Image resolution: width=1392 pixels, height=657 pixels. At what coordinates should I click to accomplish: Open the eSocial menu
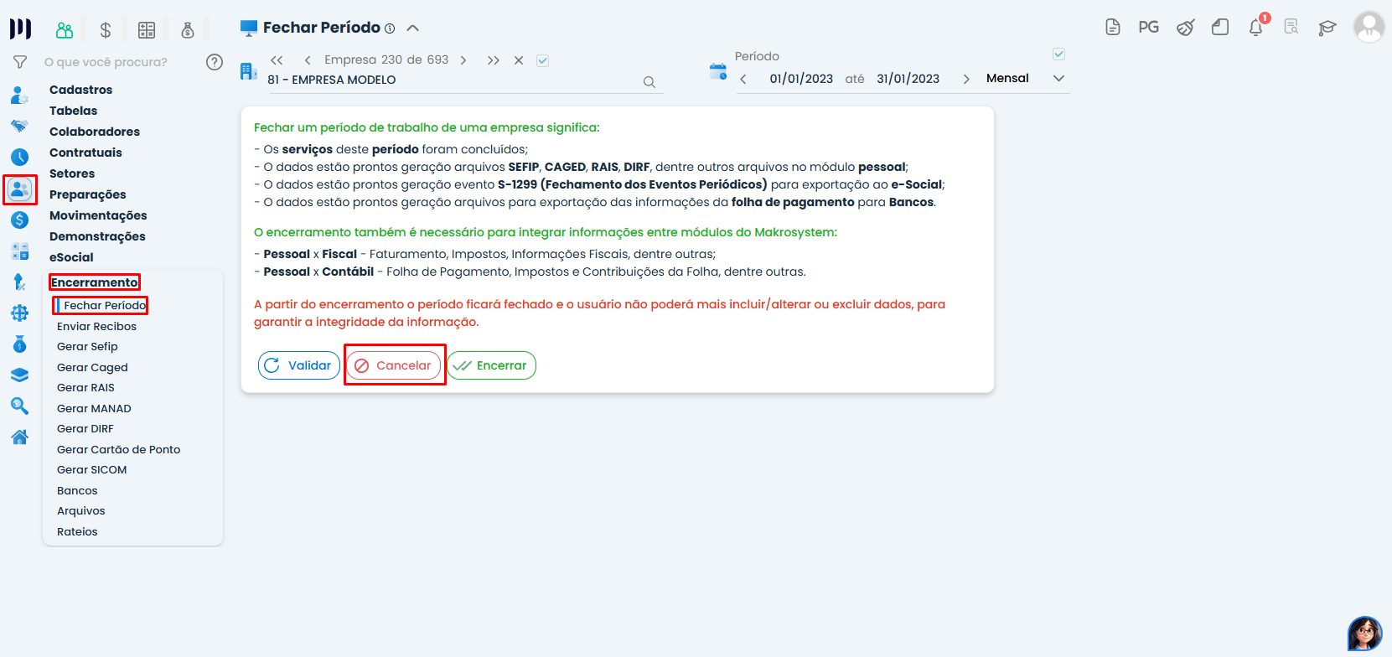tap(71, 257)
